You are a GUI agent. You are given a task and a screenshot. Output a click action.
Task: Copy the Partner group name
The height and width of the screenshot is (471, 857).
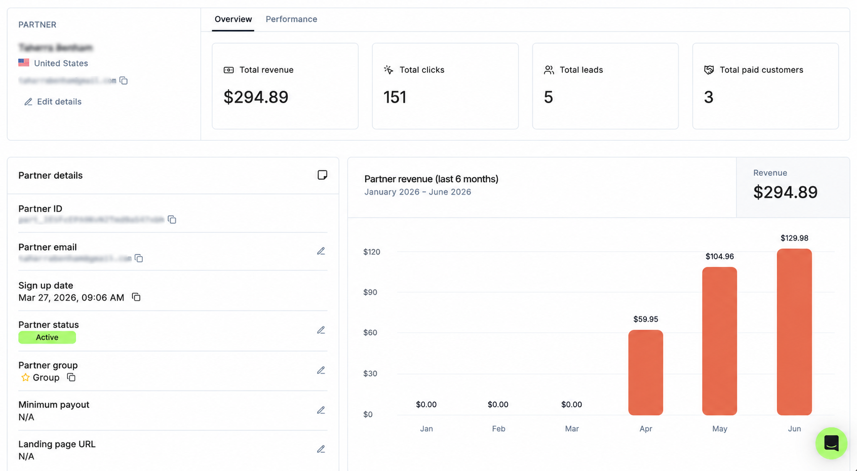(x=71, y=377)
